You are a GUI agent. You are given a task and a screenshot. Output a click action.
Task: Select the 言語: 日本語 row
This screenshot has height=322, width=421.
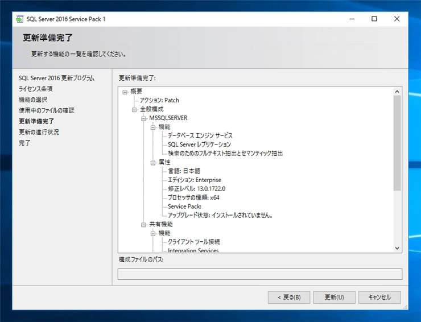(184, 171)
